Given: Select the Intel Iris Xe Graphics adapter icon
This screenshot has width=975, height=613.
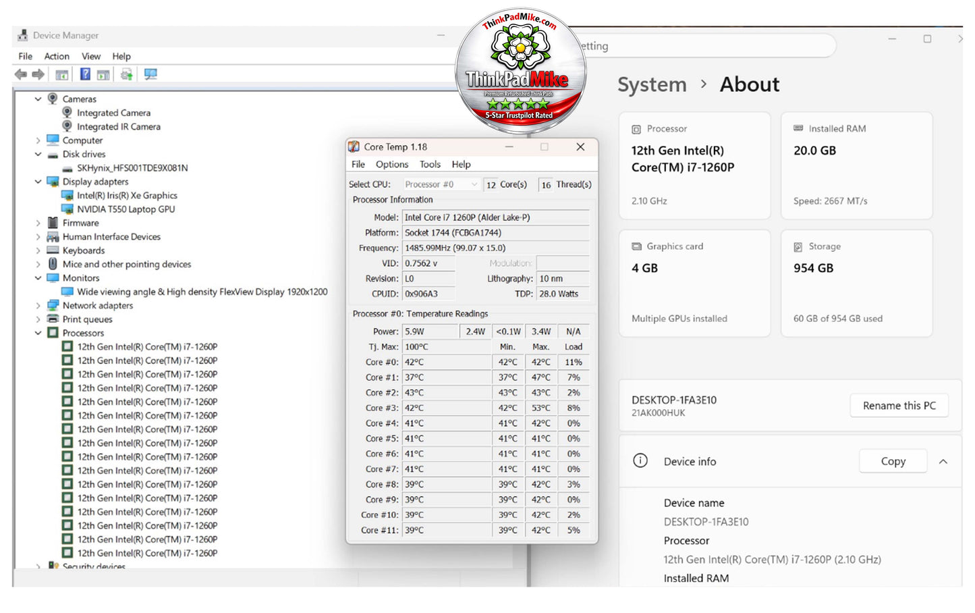Looking at the screenshot, I should click(67, 195).
